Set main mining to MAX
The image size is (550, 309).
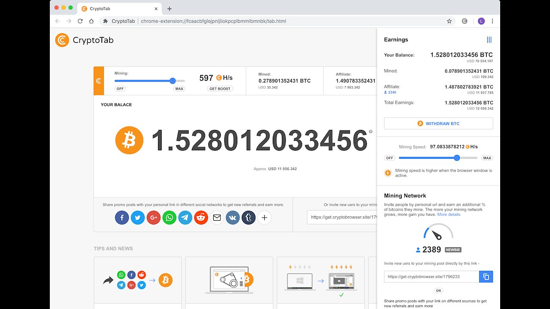pyautogui.click(x=179, y=89)
